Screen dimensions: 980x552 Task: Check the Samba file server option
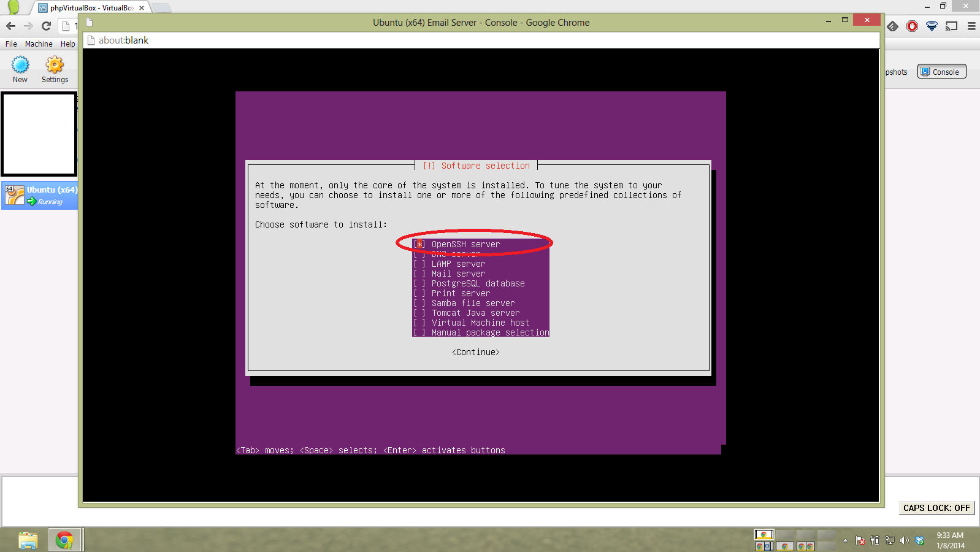[x=419, y=303]
